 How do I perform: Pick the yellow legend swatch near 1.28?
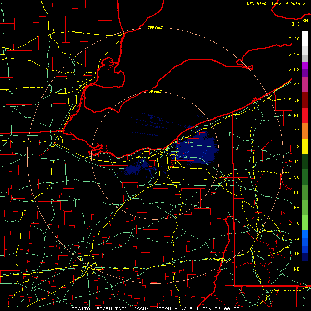point(305,146)
